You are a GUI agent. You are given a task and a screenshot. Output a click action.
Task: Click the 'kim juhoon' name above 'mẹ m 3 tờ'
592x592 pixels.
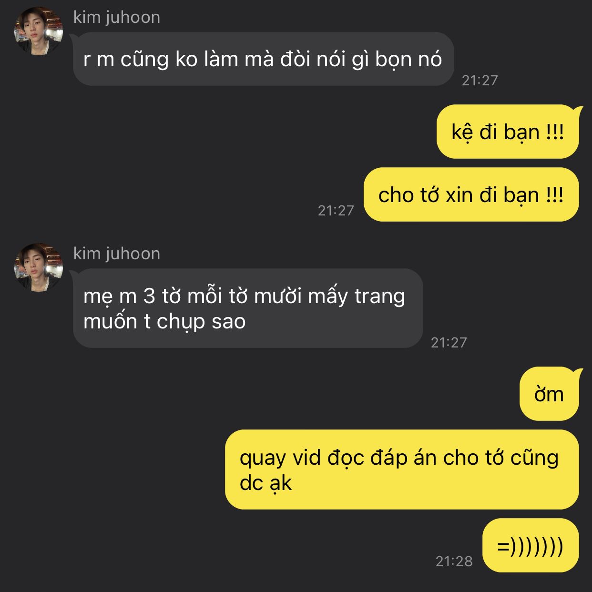click(x=117, y=254)
